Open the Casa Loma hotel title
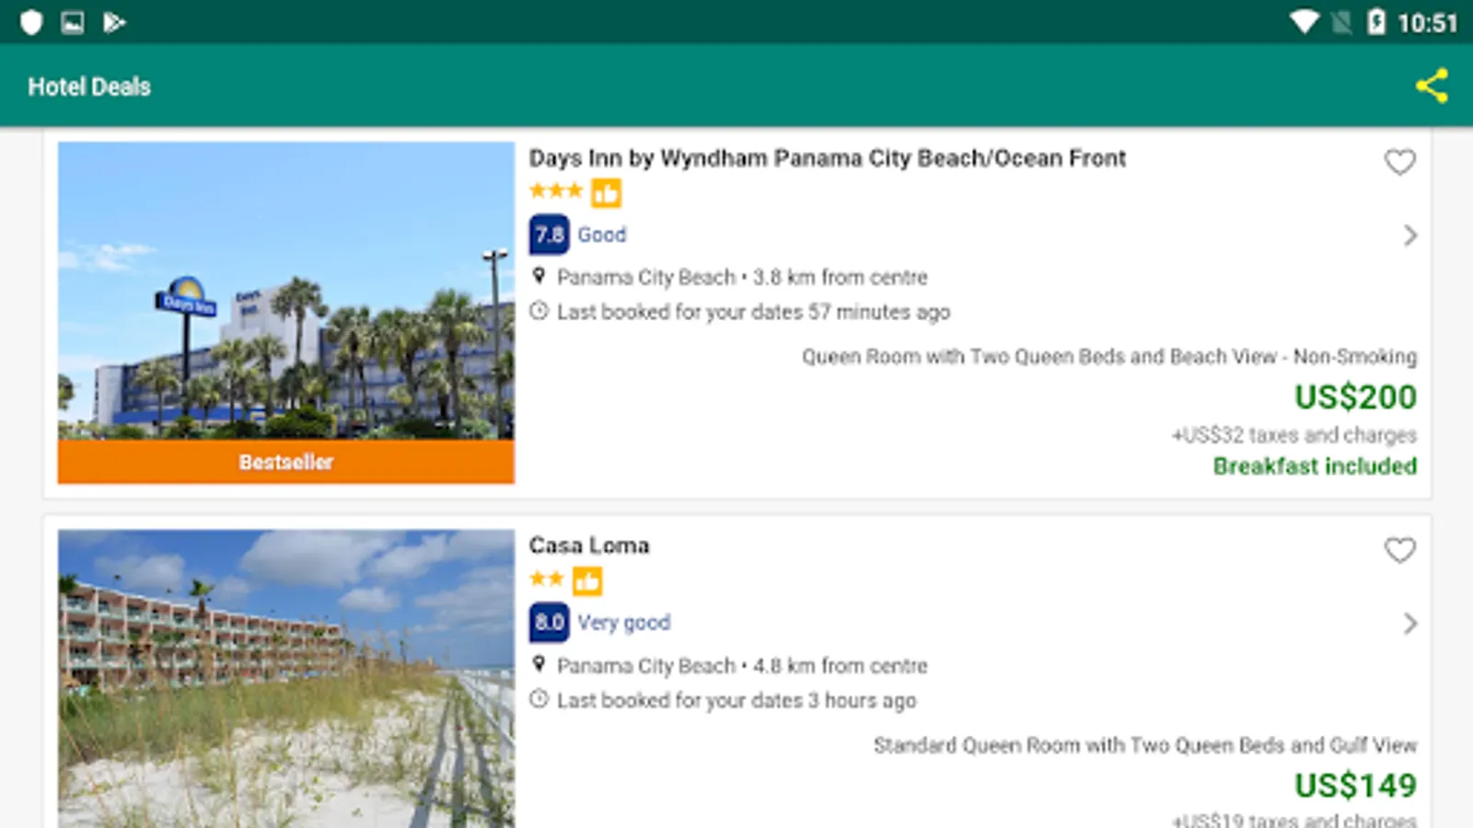 (589, 546)
